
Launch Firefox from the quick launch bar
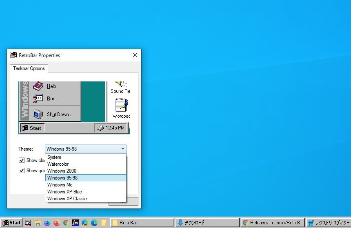56,223
